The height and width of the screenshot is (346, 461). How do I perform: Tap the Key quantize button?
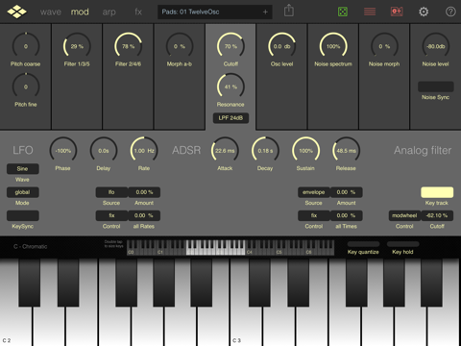point(363,244)
